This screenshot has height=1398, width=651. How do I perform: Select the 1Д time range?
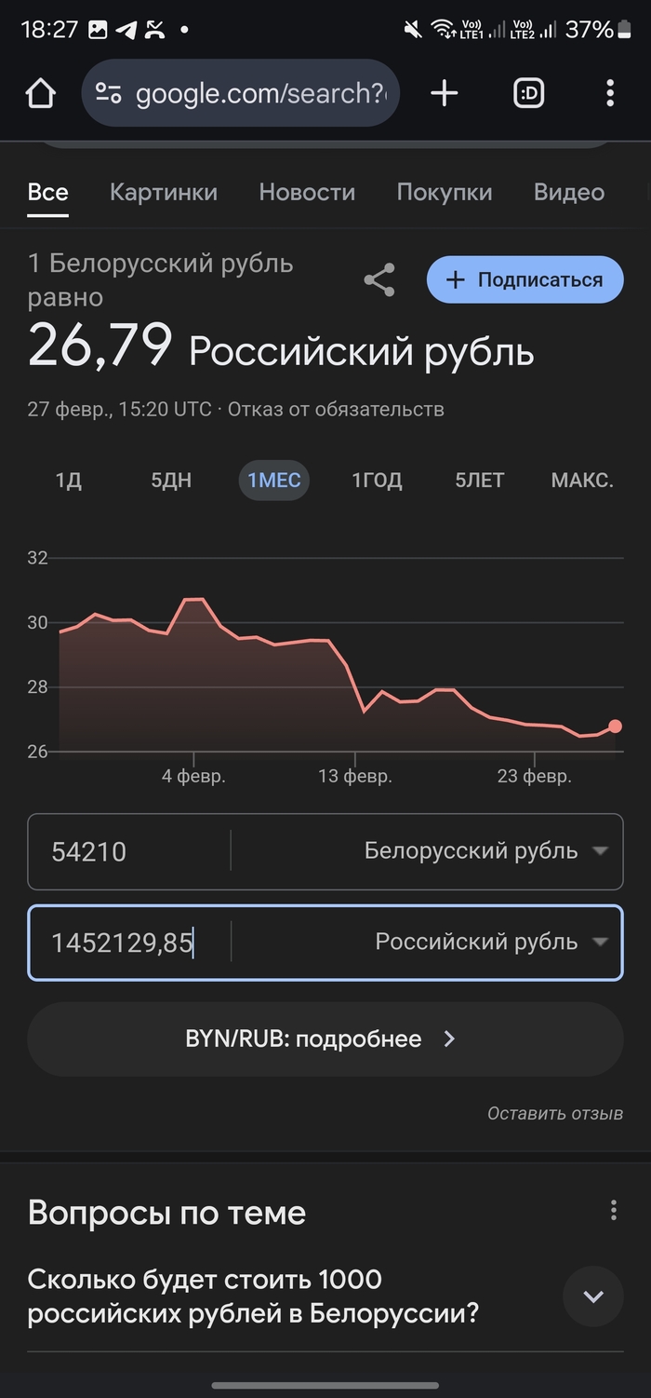pyautogui.click(x=69, y=481)
